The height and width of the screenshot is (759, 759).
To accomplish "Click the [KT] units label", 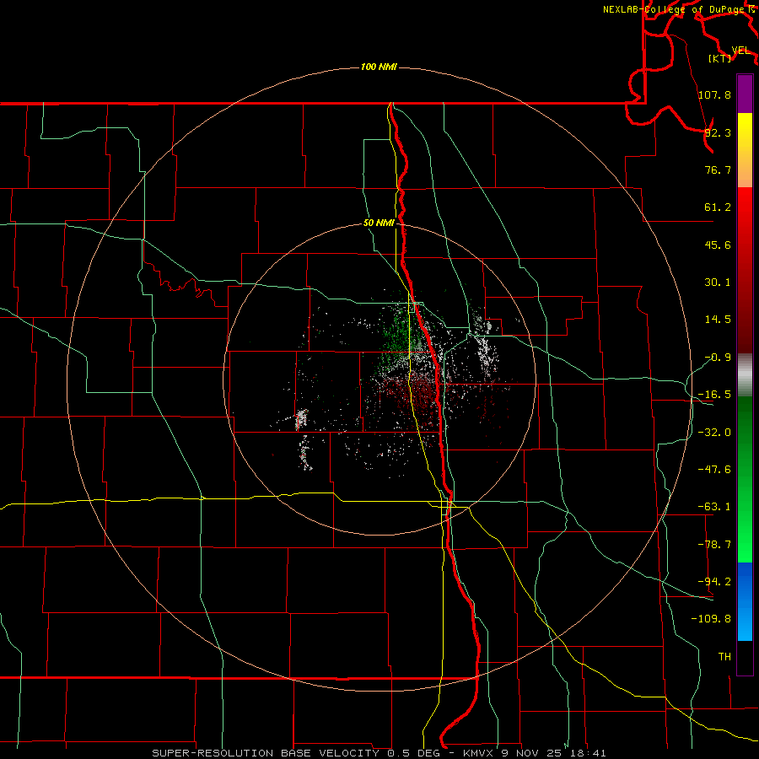I will (719, 58).
